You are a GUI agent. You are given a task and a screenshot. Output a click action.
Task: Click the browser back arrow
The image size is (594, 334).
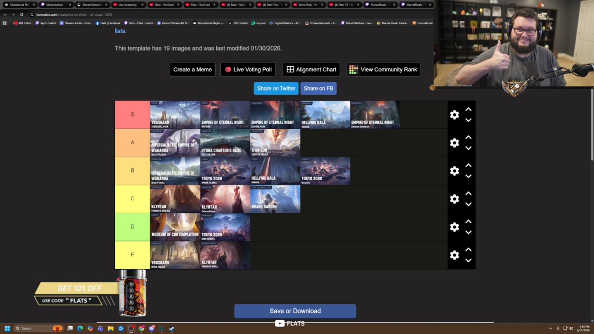pos(5,14)
